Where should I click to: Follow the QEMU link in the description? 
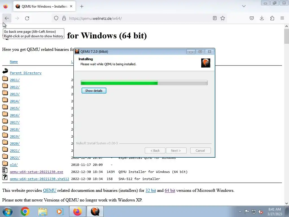tap(50, 190)
